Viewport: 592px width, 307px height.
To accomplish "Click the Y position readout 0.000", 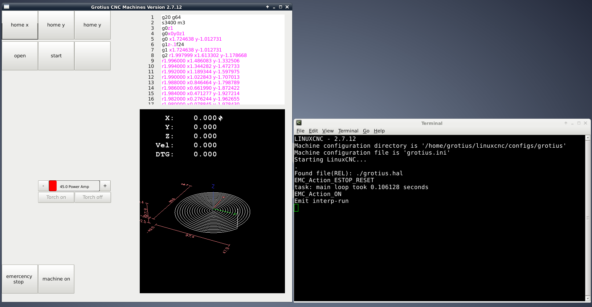I will [205, 127].
